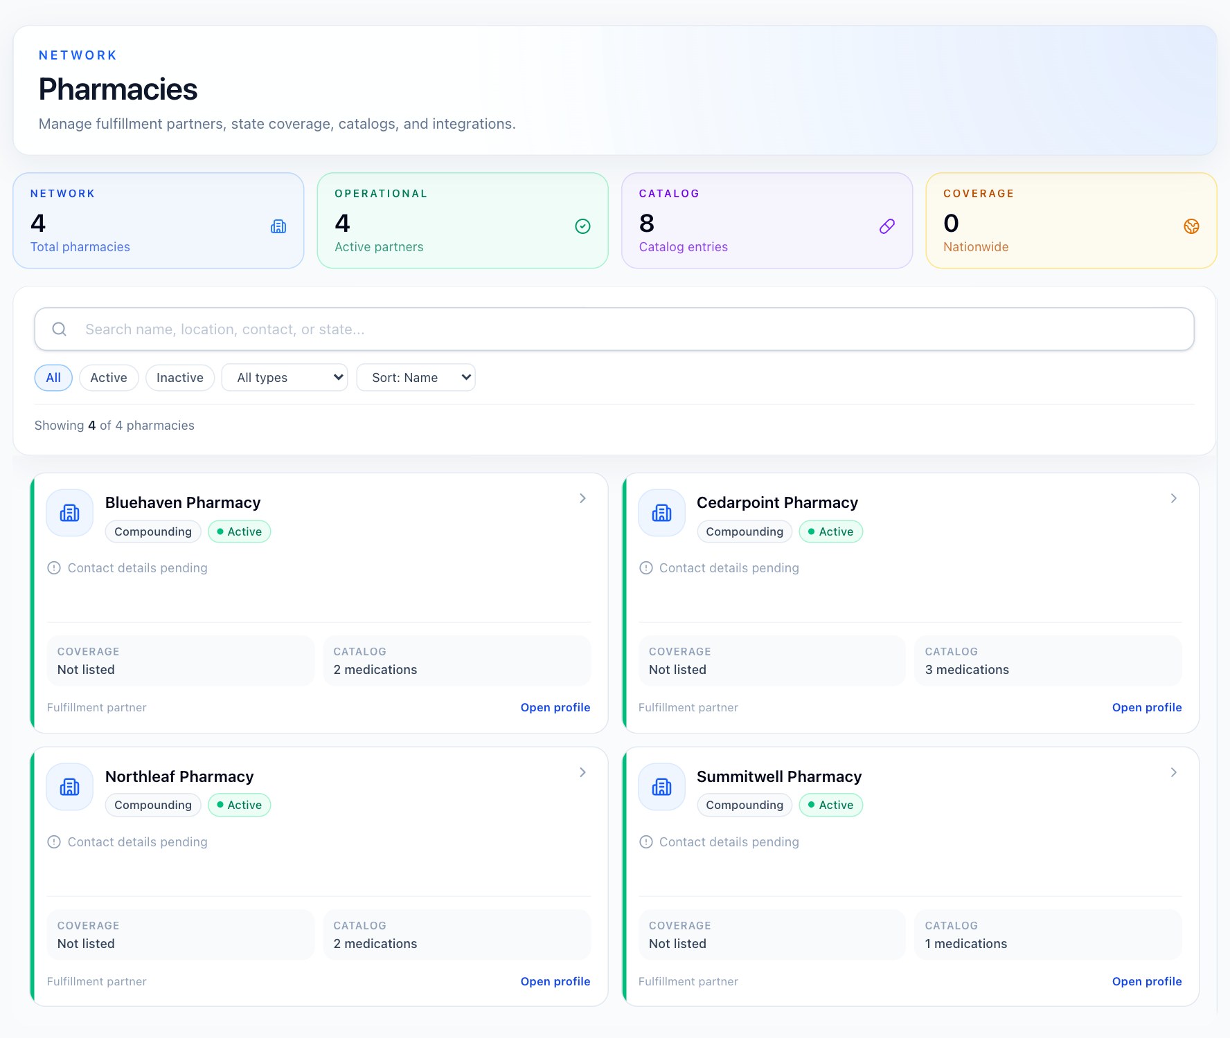
Task: Click the building icon in Total pharmacies card
Action: click(x=278, y=226)
